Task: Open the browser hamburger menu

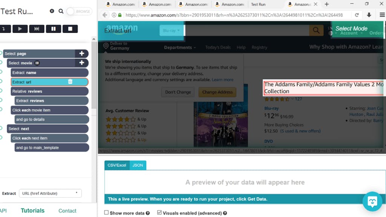Action: pos(382,15)
